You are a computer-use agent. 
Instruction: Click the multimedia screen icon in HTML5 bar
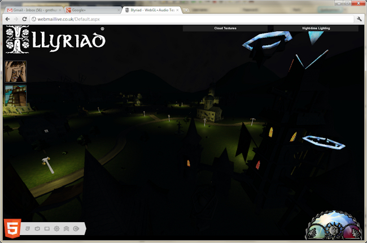(x=47, y=228)
